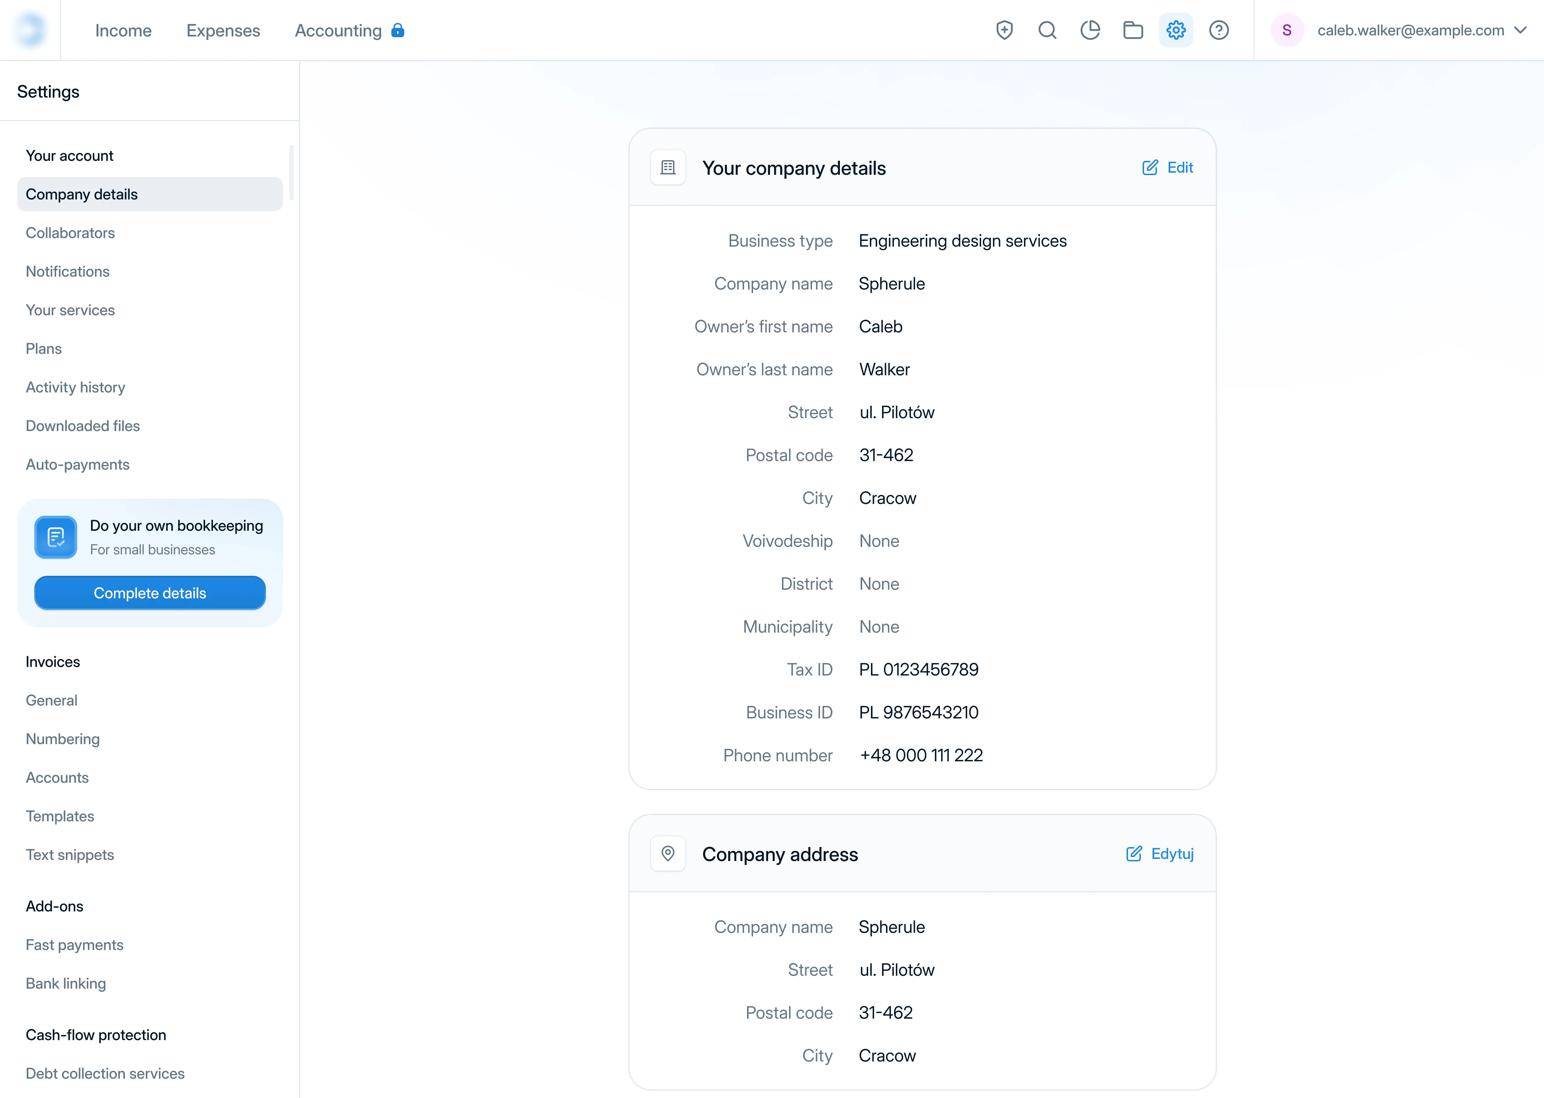Click the shield-plus icon in the toolbar
The width and height of the screenshot is (1544, 1098).
point(1005,30)
